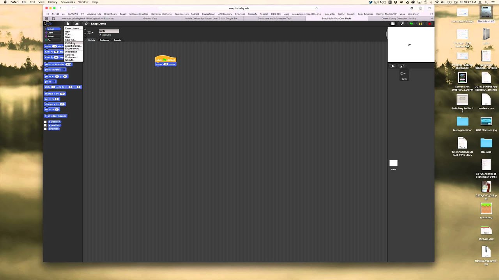This screenshot has width=499, height=280.
Task: Select the Looks block category
Action: tap(53, 33)
